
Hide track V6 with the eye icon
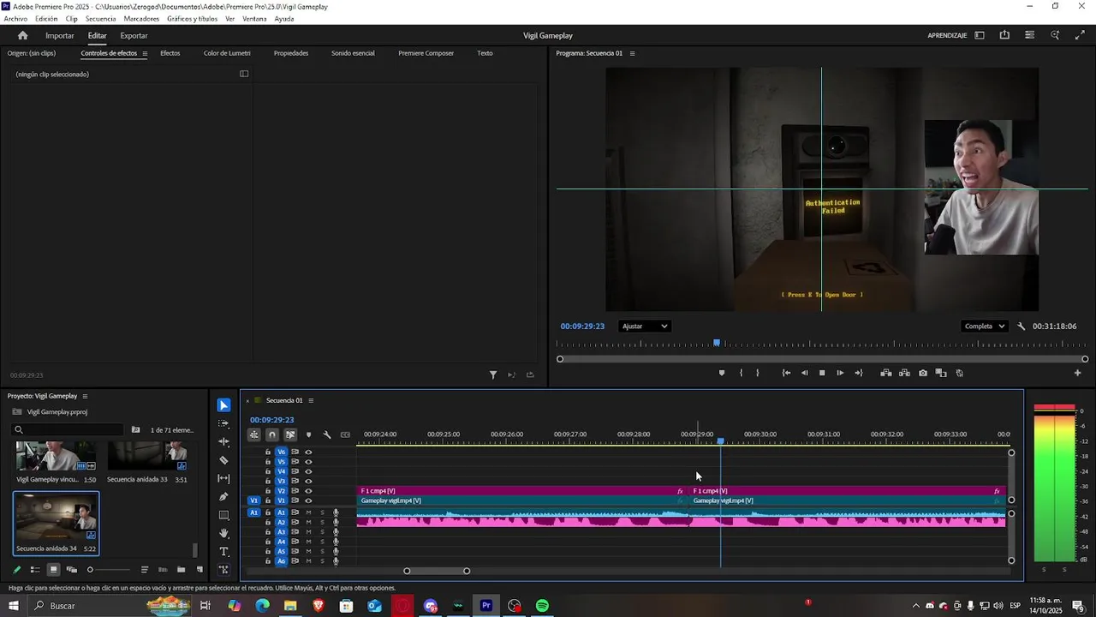click(308, 452)
